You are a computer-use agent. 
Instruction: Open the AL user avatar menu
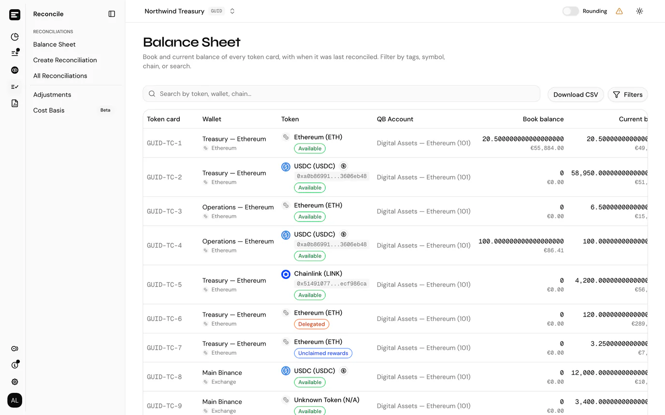coord(14,400)
